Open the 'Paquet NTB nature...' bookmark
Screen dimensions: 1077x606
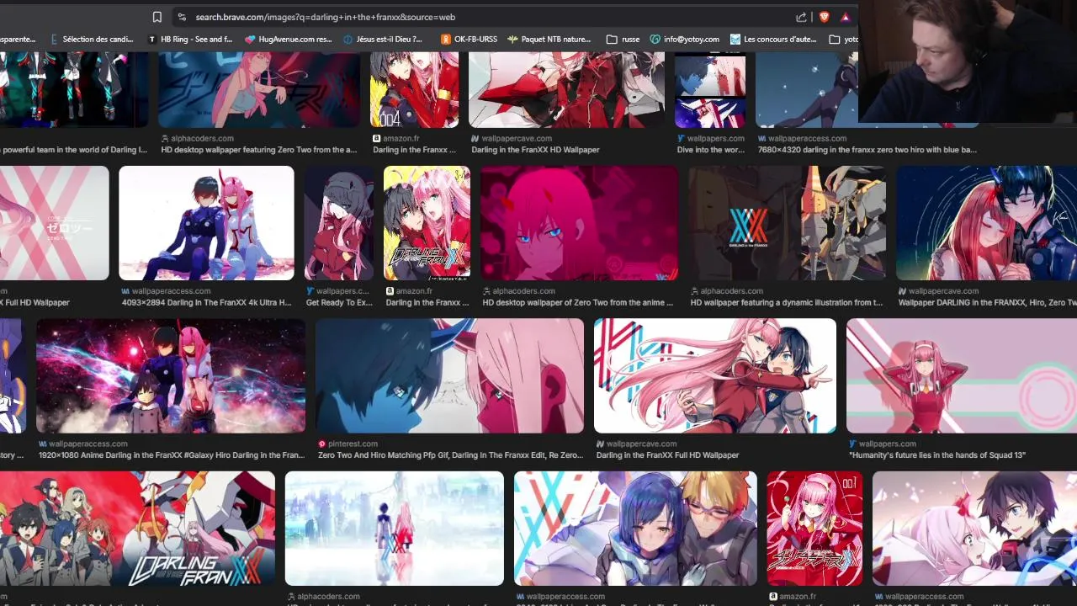(x=550, y=39)
